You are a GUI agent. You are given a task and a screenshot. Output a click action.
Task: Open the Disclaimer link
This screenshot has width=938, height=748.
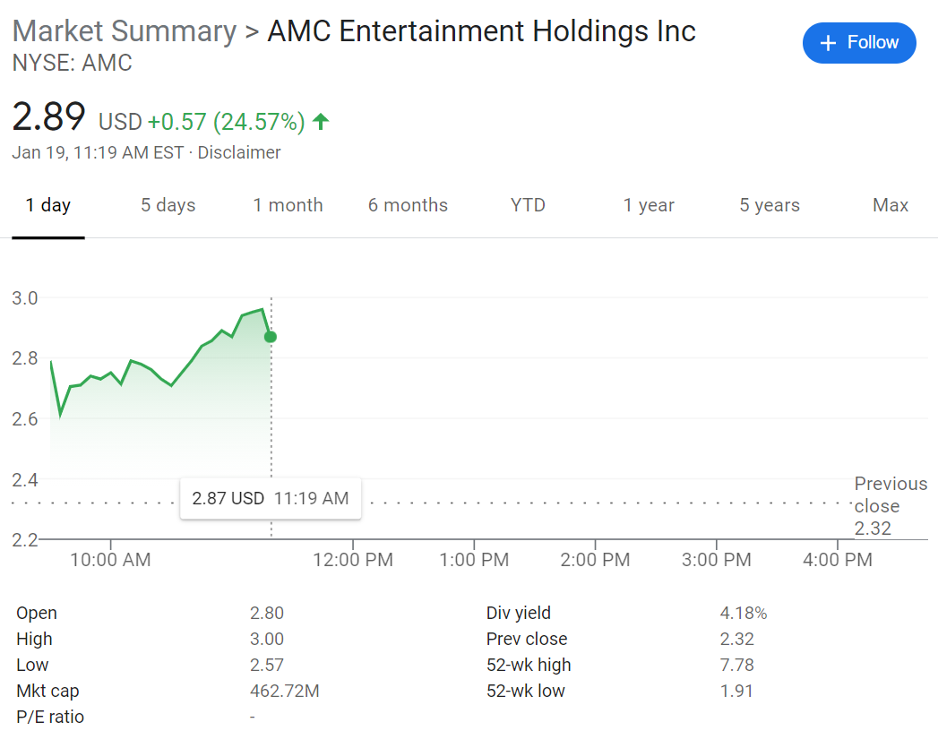point(239,152)
